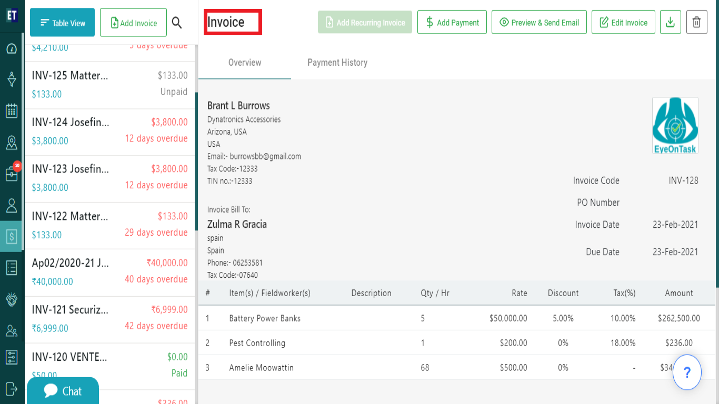This screenshot has width=719, height=404.
Task: Switch to the Overview tab
Action: pyautogui.click(x=245, y=63)
